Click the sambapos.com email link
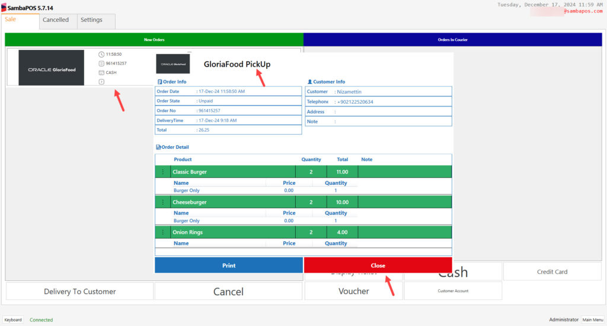Image resolution: width=607 pixels, height=326 pixels. (x=583, y=11)
